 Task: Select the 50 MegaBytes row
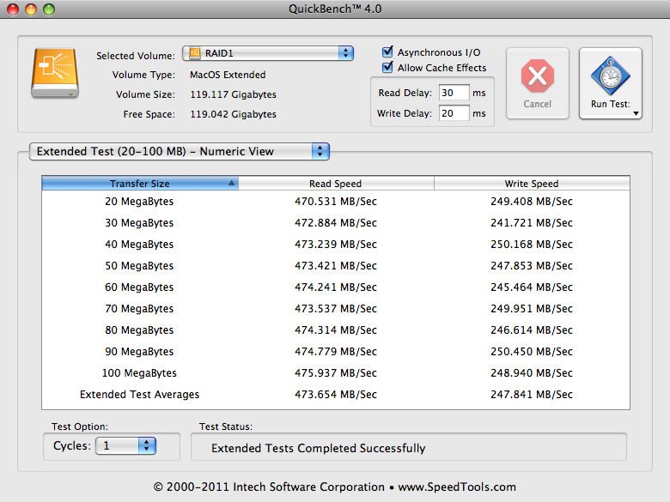pos(336,265)
